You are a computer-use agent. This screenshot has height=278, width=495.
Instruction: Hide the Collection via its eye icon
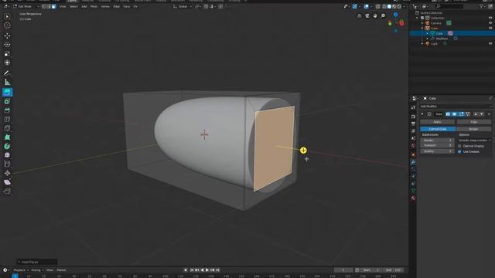(490, 18)
